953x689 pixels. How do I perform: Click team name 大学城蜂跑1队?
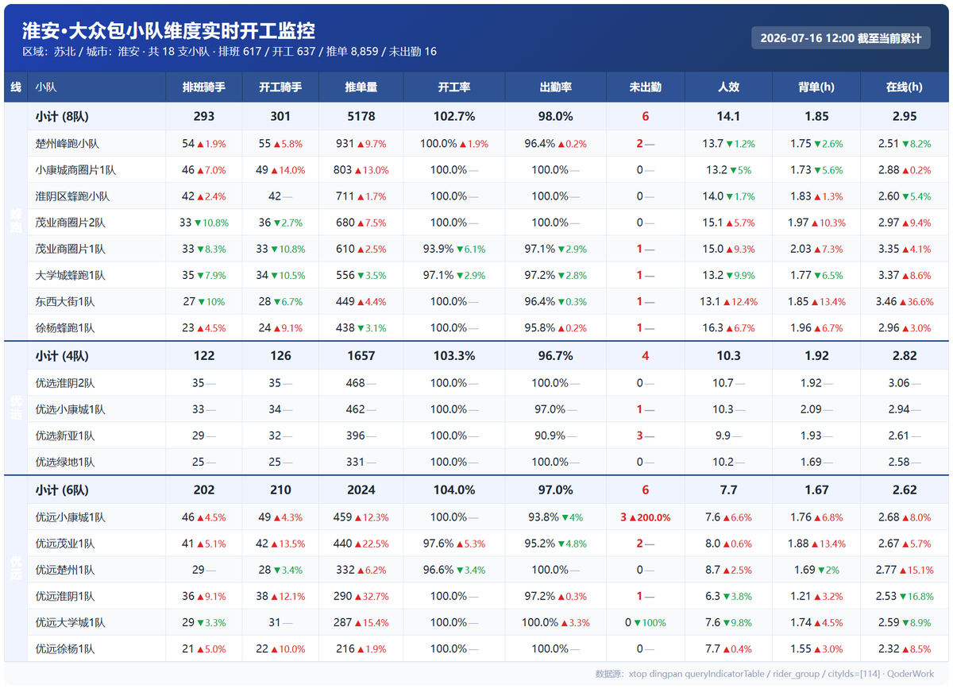[x=70, y=275]
